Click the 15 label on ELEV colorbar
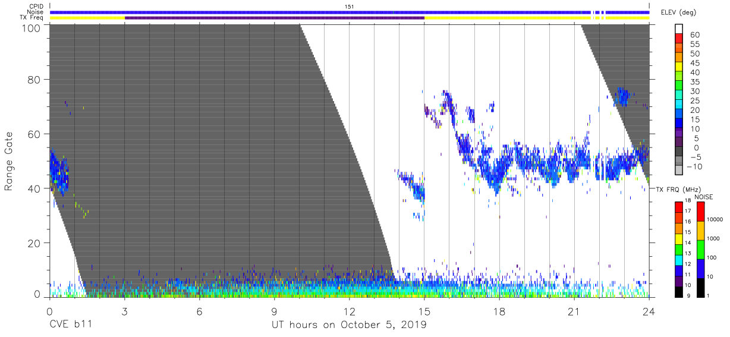Screen dimensions: 730x337 (694, 119)
